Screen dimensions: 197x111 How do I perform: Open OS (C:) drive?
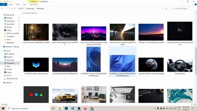coord(9,76)
